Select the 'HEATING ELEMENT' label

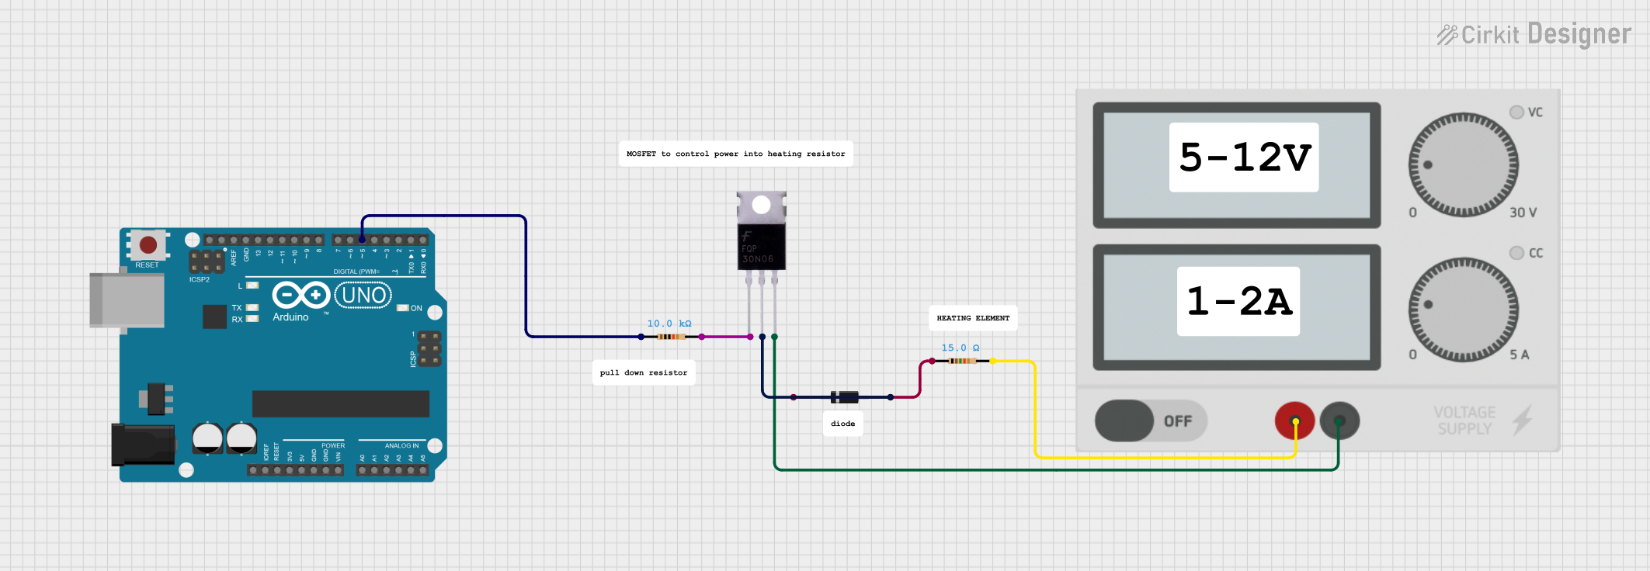click(x=973, y=318)
